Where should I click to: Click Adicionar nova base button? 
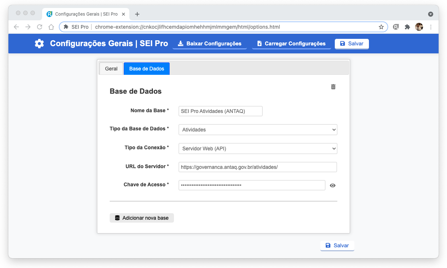(x=142, y=218)
